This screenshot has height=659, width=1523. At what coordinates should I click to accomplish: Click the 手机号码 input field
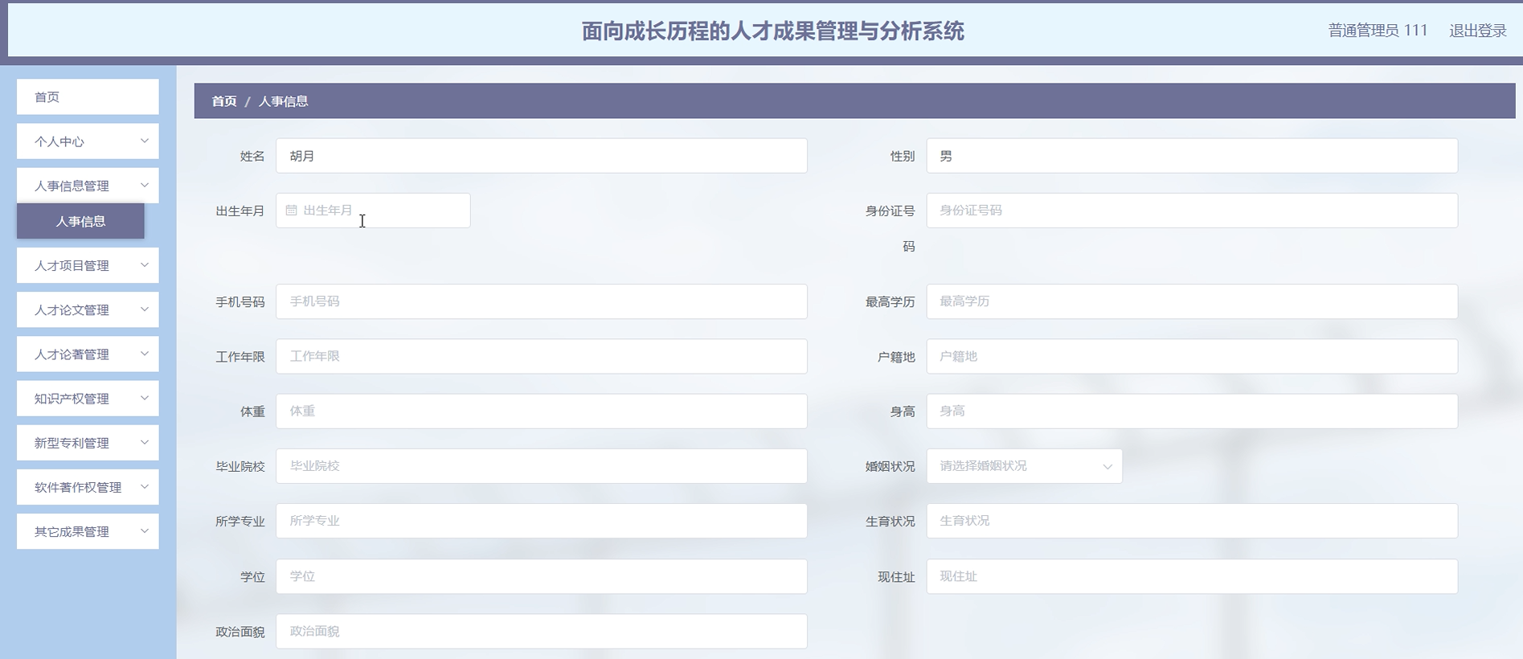coord(541,301)
